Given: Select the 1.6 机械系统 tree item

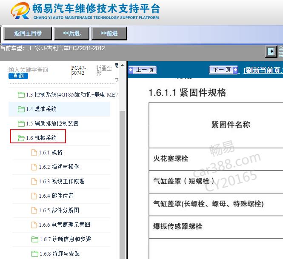Looking at the screenshot, I should [41, 138].
